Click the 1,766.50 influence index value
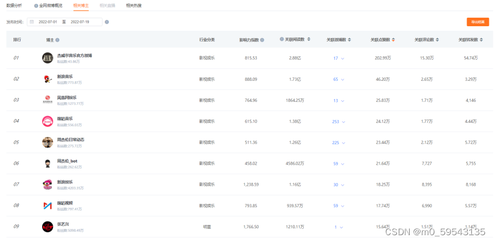This screenshot has height=242, width=494. (x=251, y=227)
